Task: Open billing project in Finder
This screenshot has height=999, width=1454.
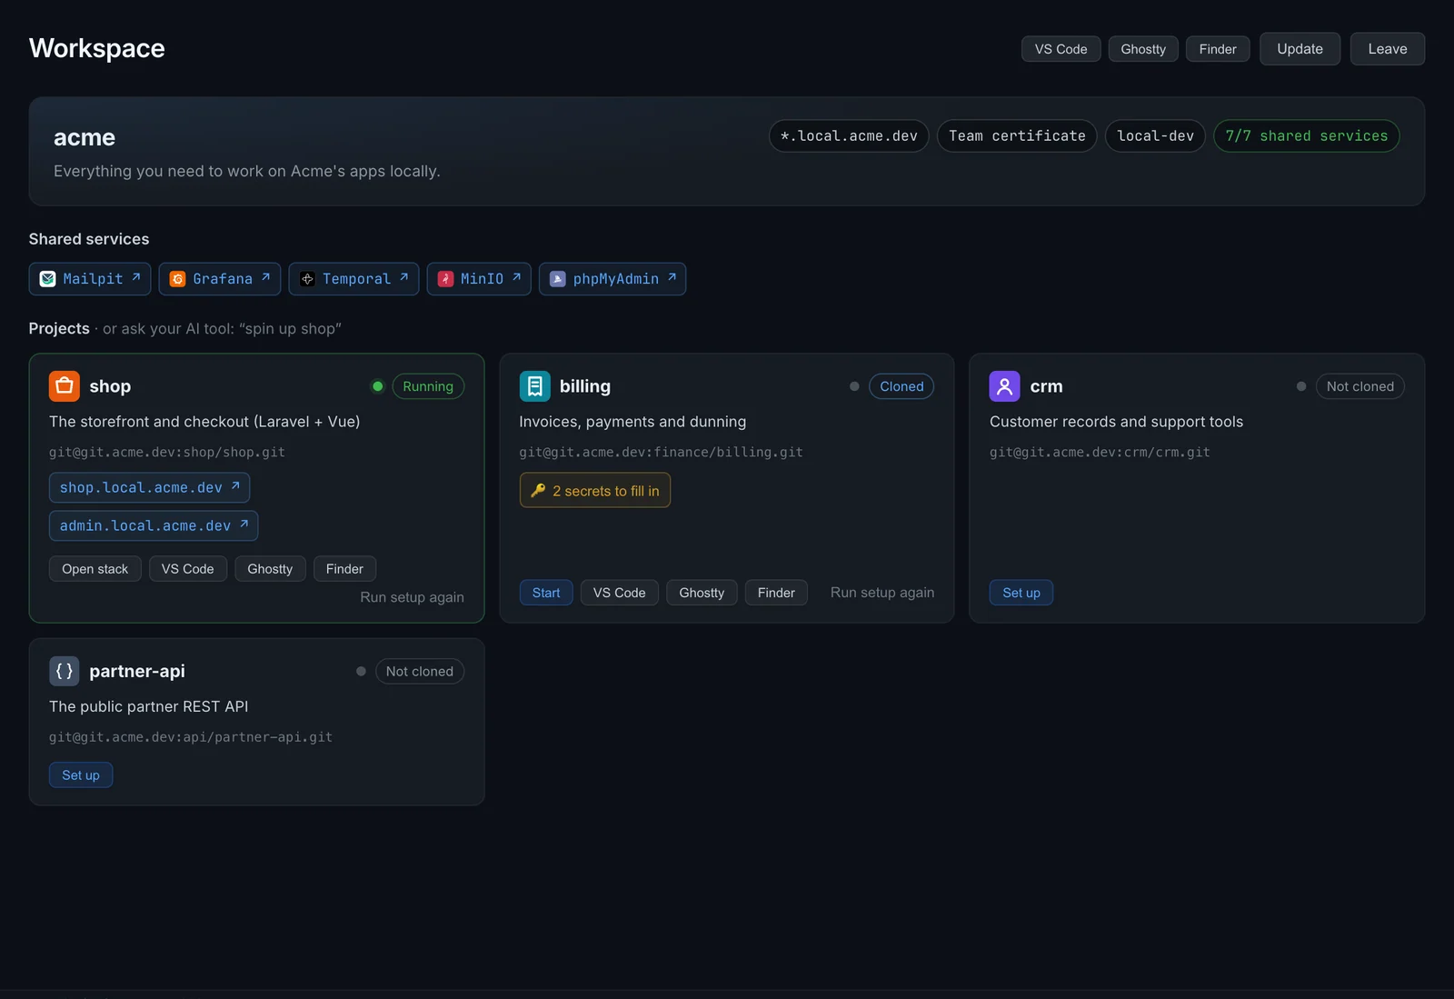Action: [x=776, y=593]
